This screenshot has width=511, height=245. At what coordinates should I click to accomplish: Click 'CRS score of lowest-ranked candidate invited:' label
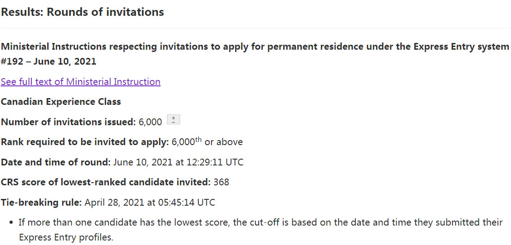pos(106,182)
